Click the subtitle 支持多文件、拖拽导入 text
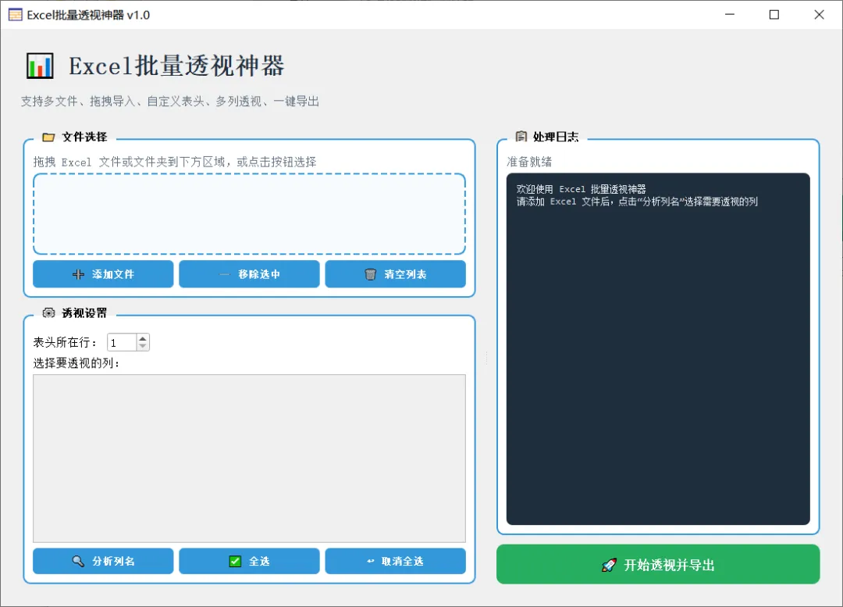This screenshot has width=843, height=607. click(170, 102)
